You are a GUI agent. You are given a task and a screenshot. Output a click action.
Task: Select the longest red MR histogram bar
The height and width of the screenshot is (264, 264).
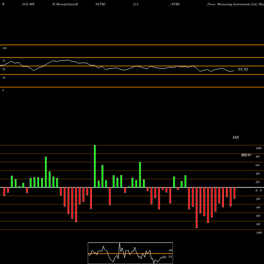(x=196, y=208)
